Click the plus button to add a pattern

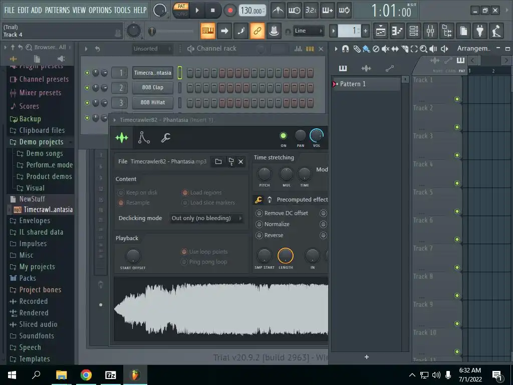tap(366, 357)
